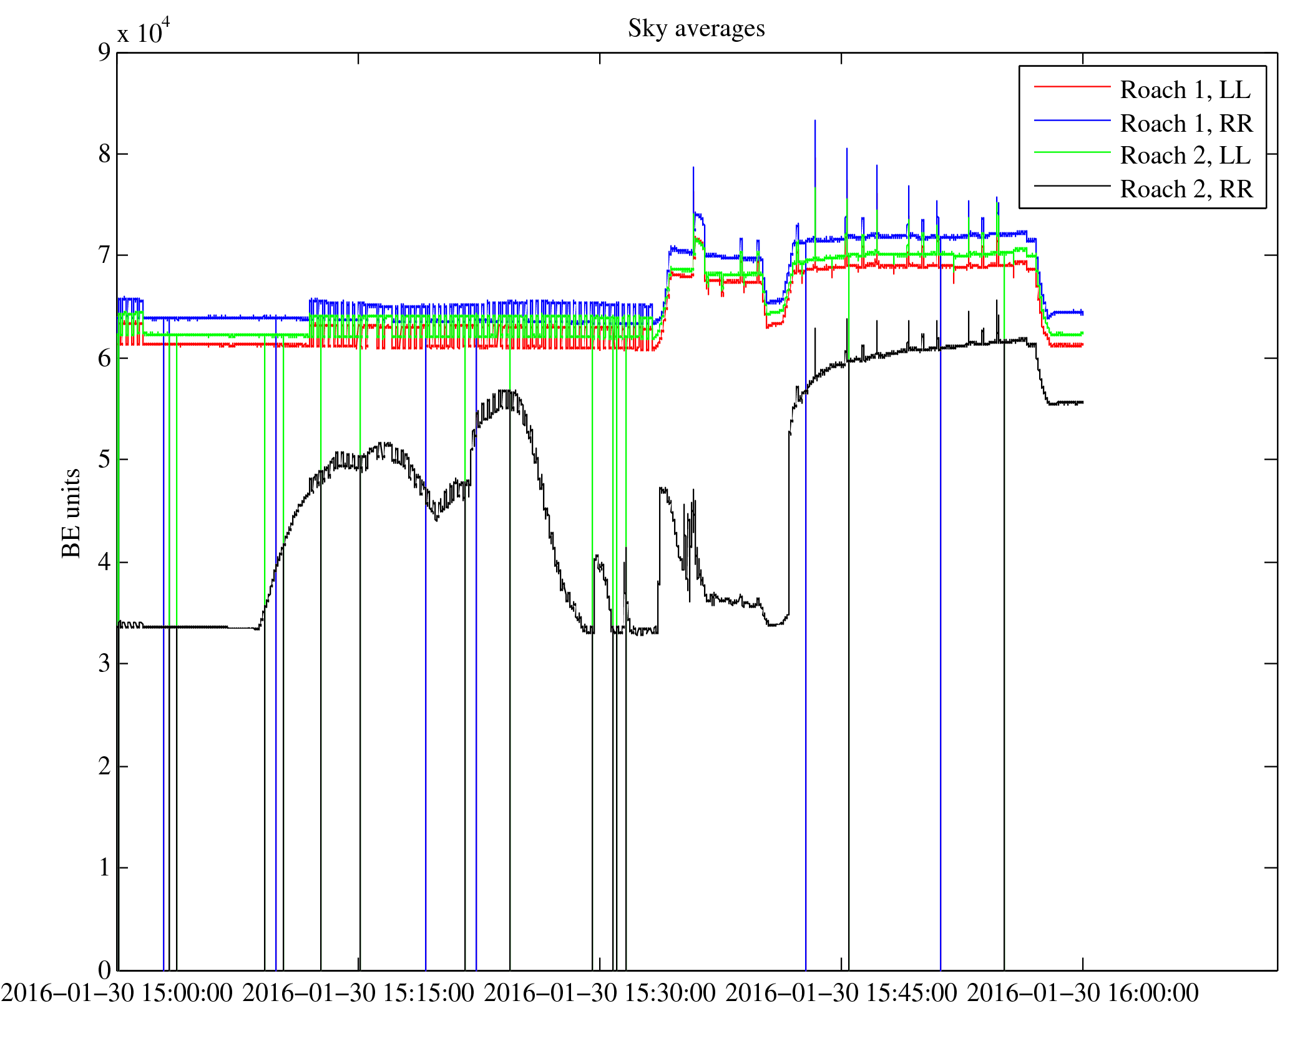Click the black line sample in legend
This screenshot has width=1295, height=1051.
(x=1072, y=185)
